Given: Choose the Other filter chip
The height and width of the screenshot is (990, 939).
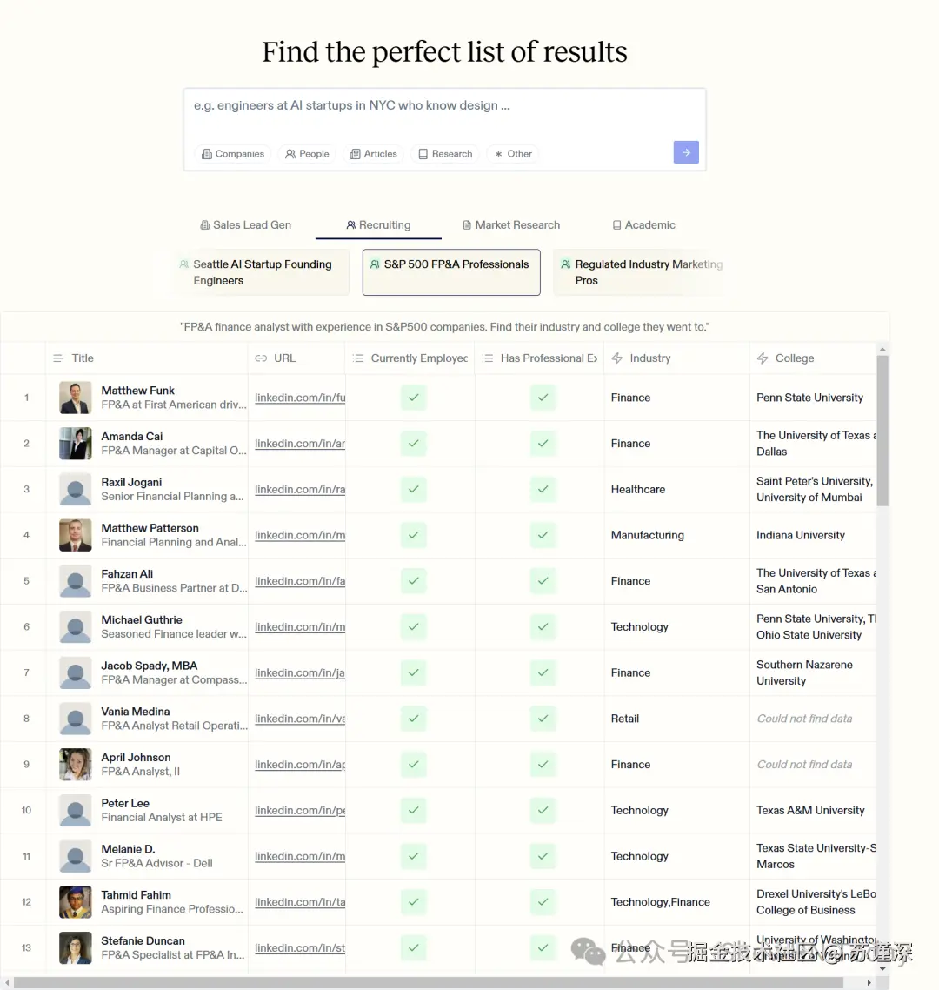Looking at the screenshot, I should point(513,154).
